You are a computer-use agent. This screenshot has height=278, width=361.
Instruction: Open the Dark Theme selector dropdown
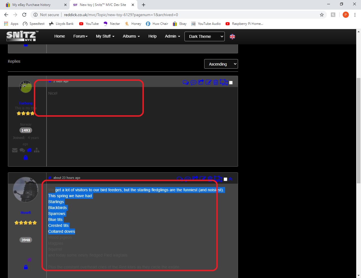[x=204, y=36]
